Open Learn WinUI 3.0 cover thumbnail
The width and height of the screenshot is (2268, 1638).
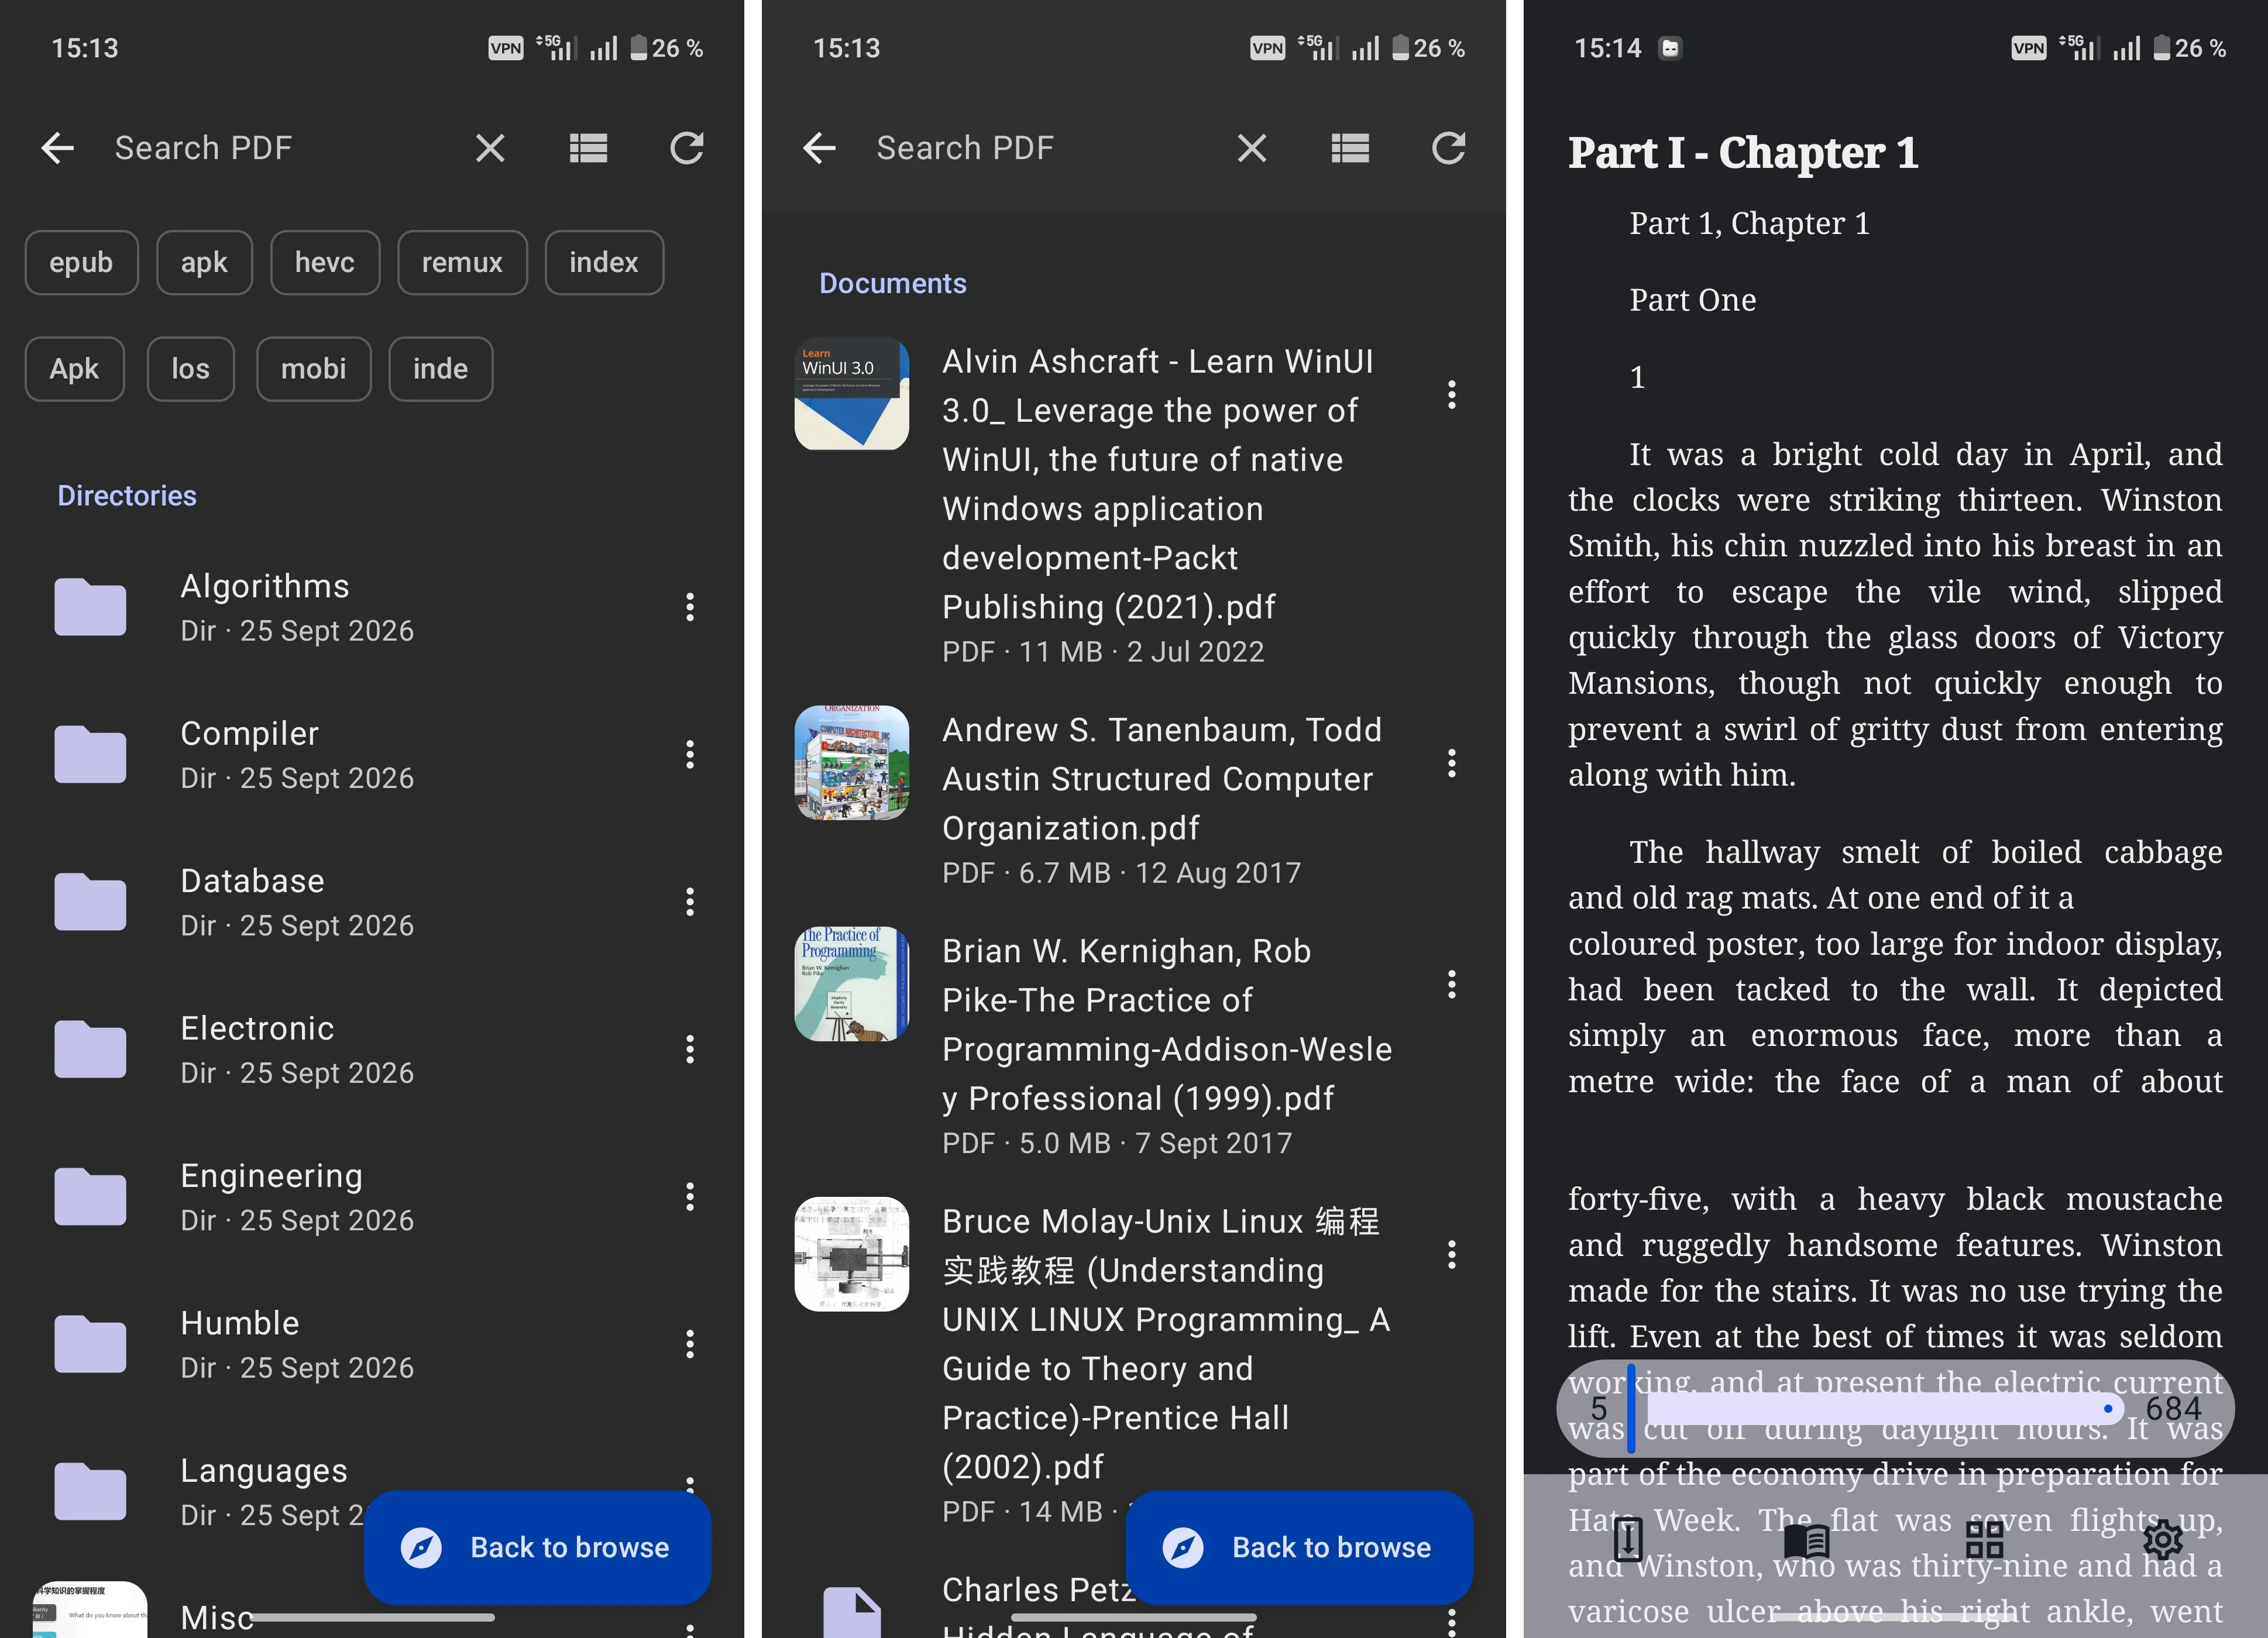pyautogui.click(x=852, y=394)
